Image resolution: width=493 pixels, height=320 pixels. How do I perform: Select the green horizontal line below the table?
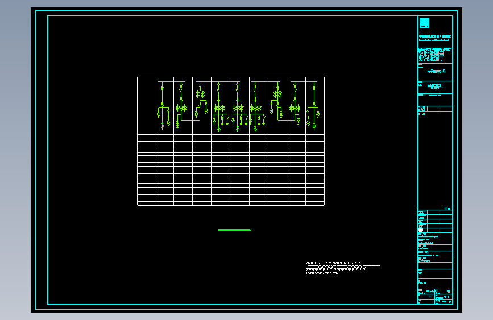pos(234,230)
